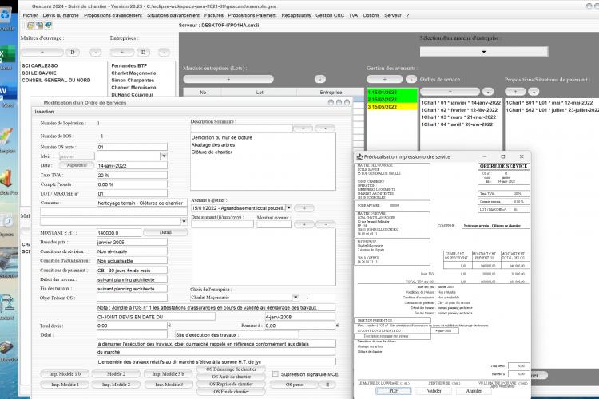This screenshot has height=399, width=599.
Task: Click the Imp. Modèle 2 button
Action: pos(116,385)
